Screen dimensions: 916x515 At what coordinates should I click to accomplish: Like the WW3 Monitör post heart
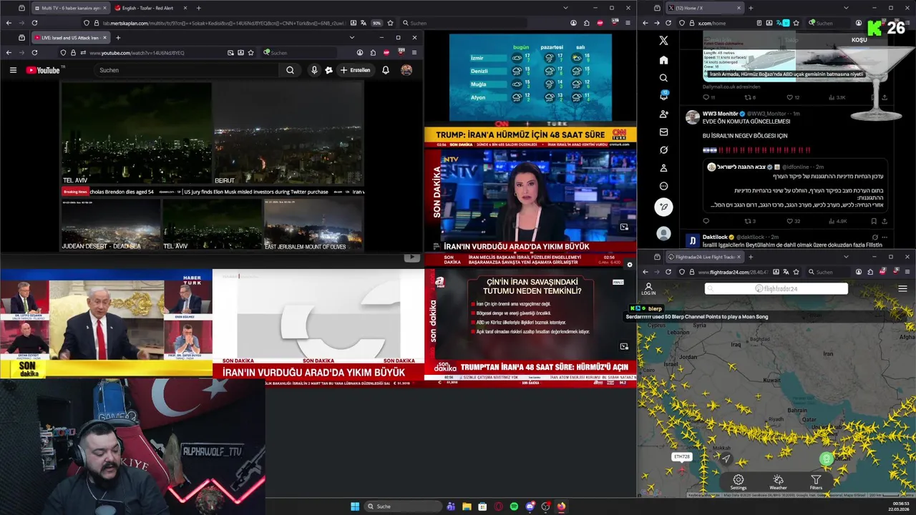[x=790, y=221]
